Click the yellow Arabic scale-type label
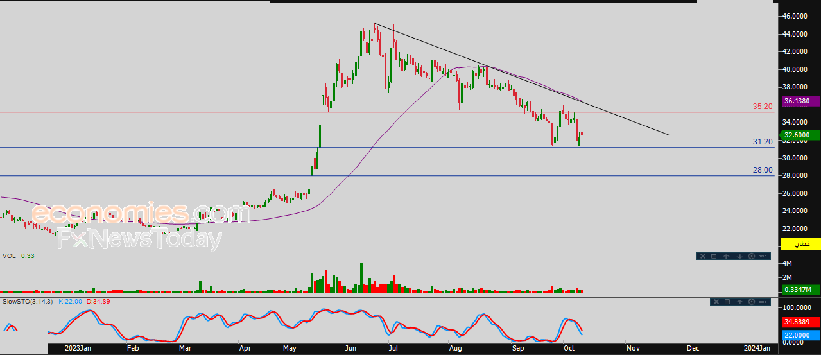Image resolution: width=821 pixels, height=355 pixels. click(800, 244)
